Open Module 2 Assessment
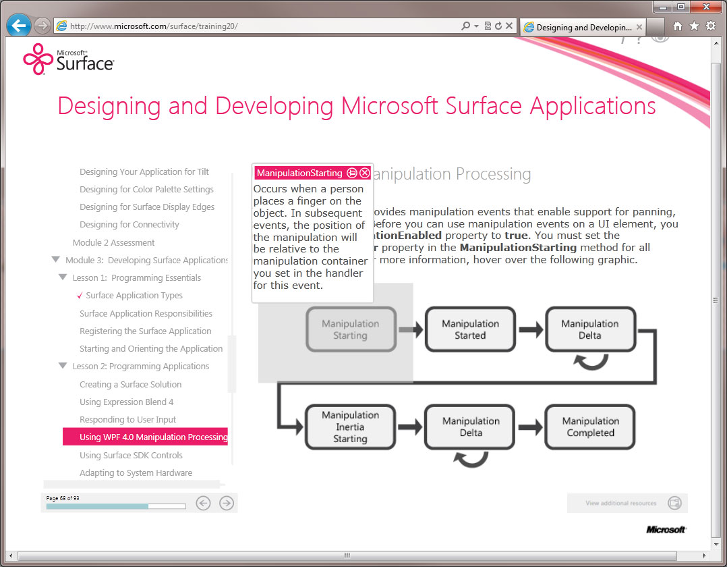Screen dimensions: 727x567 (x=113, y=243)
